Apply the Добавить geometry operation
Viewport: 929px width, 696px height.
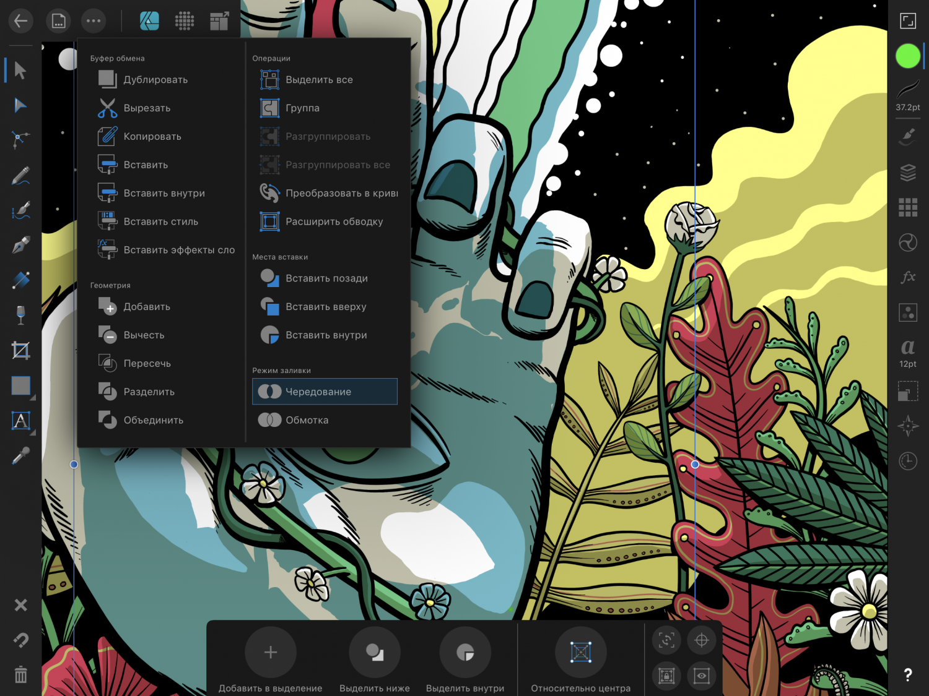pyautogui.click(x=162, y=306)
